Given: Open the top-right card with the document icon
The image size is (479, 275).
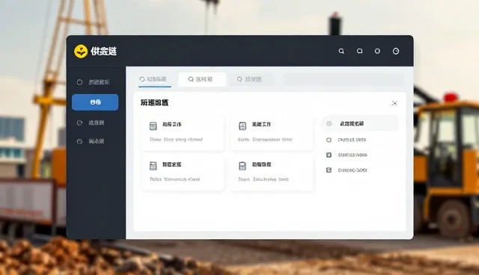Looking at the screenshot, I should point(272,132).
